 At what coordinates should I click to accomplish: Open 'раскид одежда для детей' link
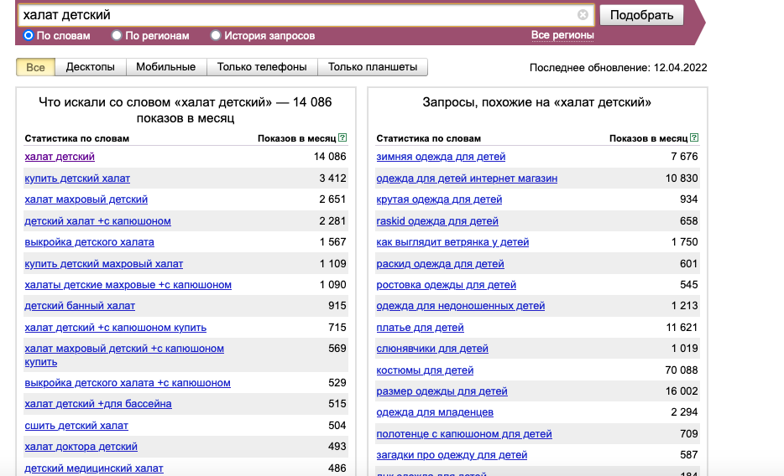click(x=441, y=264)
